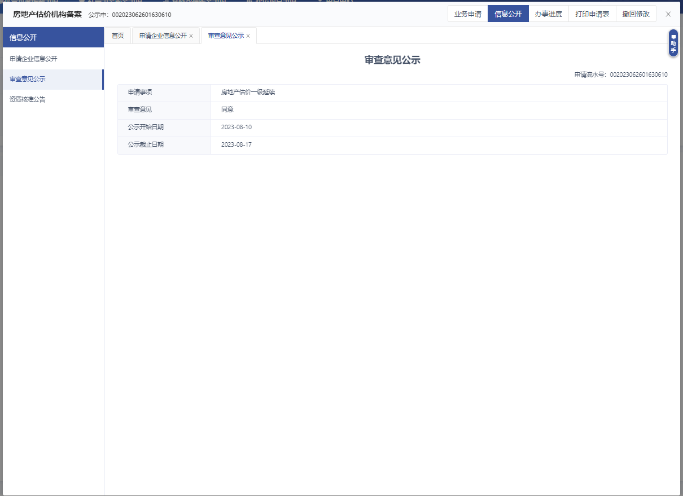Click the 公示截止日期 value 2023-08-17
683x496 pixels.
click(x=237, y=144)
